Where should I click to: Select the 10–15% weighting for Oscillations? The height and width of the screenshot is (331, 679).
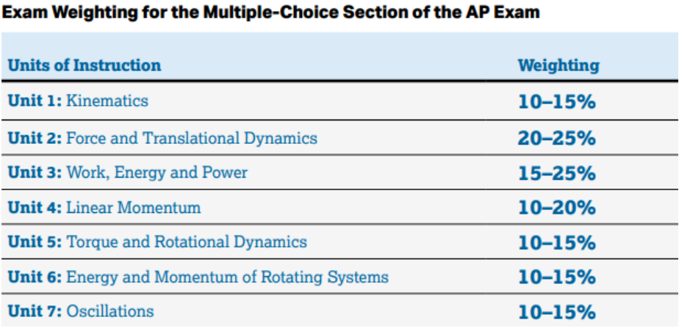[x=556, y=313]
